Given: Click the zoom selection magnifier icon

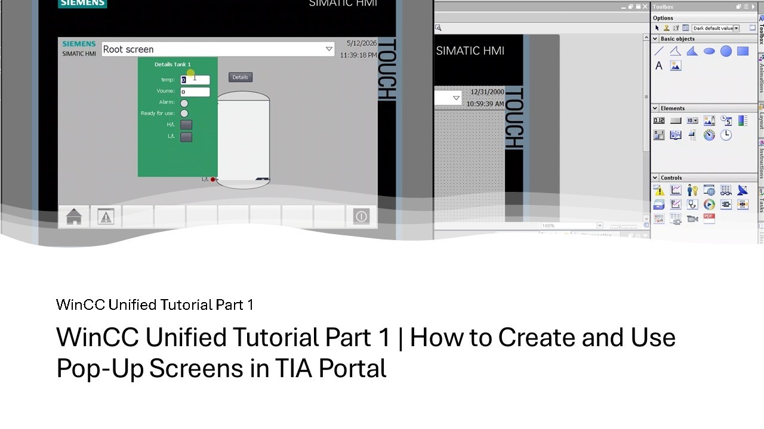Looking at the screenshot, I should point(438,27).
